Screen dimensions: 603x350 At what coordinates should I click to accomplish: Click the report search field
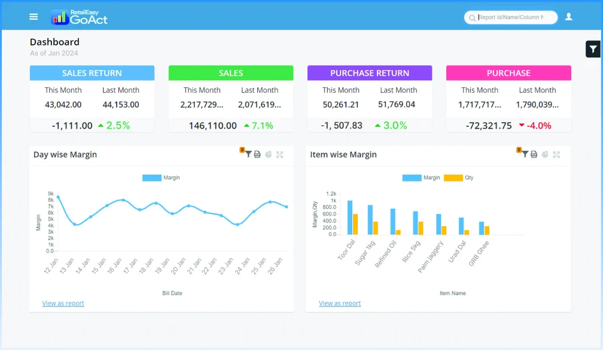pyautogui.click(x=511, y=17)
